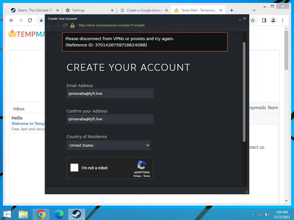Image resolution: width=294 pixels, height=220 pixels.
Task: Close the Create Your Account window
Action: (x=245, y=19)
